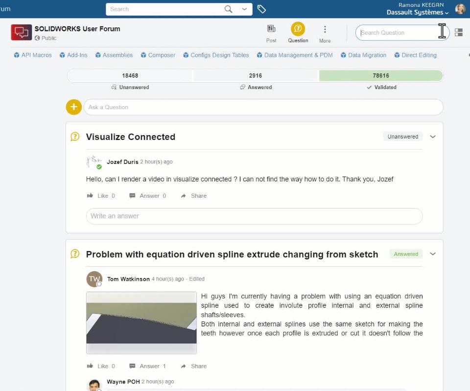Filter by 78616 Validated questions
The height and width of the screenshot is (391, 470).
pos(381,76)
